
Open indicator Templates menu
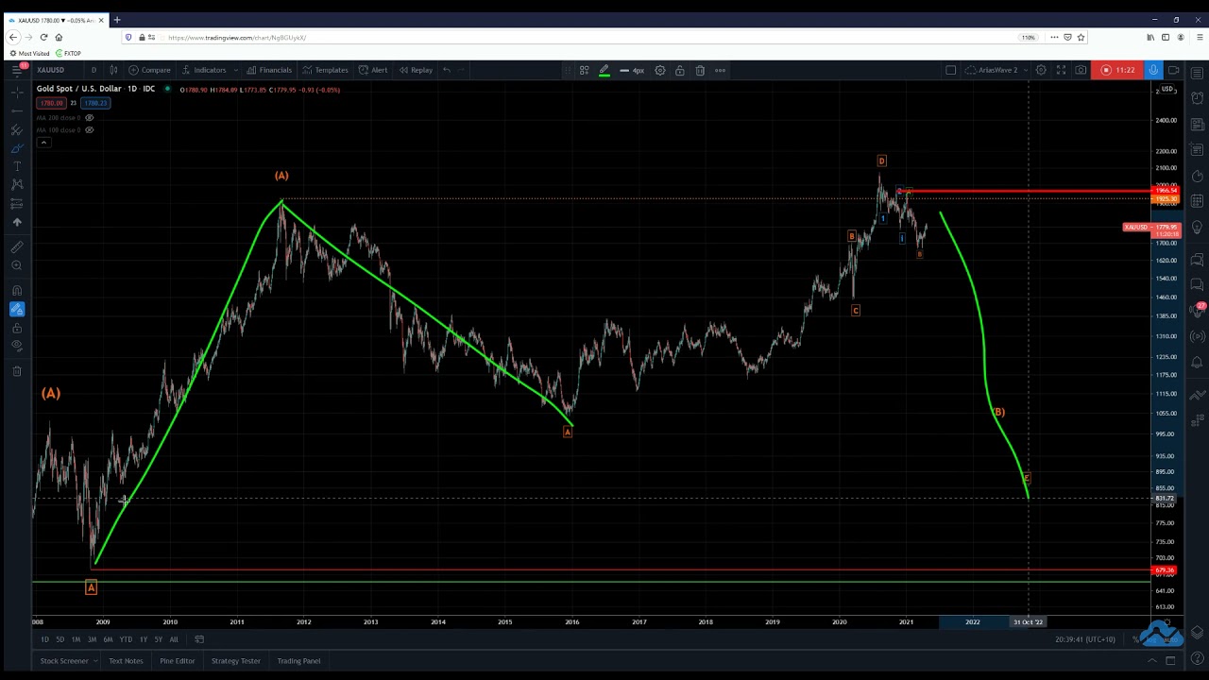[325, 70]
